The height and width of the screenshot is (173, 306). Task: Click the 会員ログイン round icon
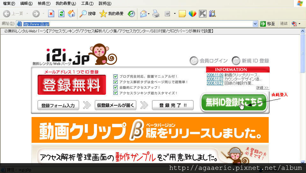194,60
